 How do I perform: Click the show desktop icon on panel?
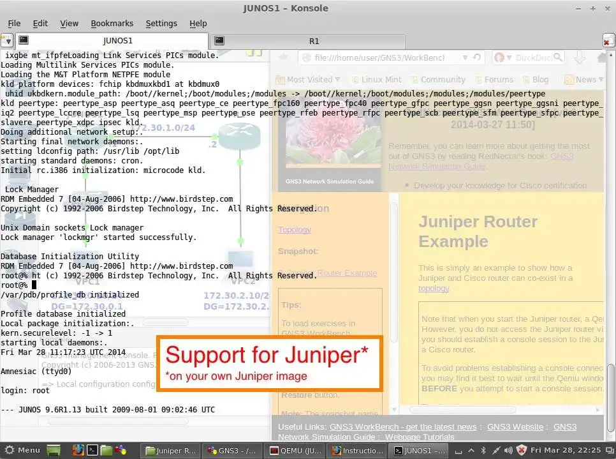coord(54,450)
